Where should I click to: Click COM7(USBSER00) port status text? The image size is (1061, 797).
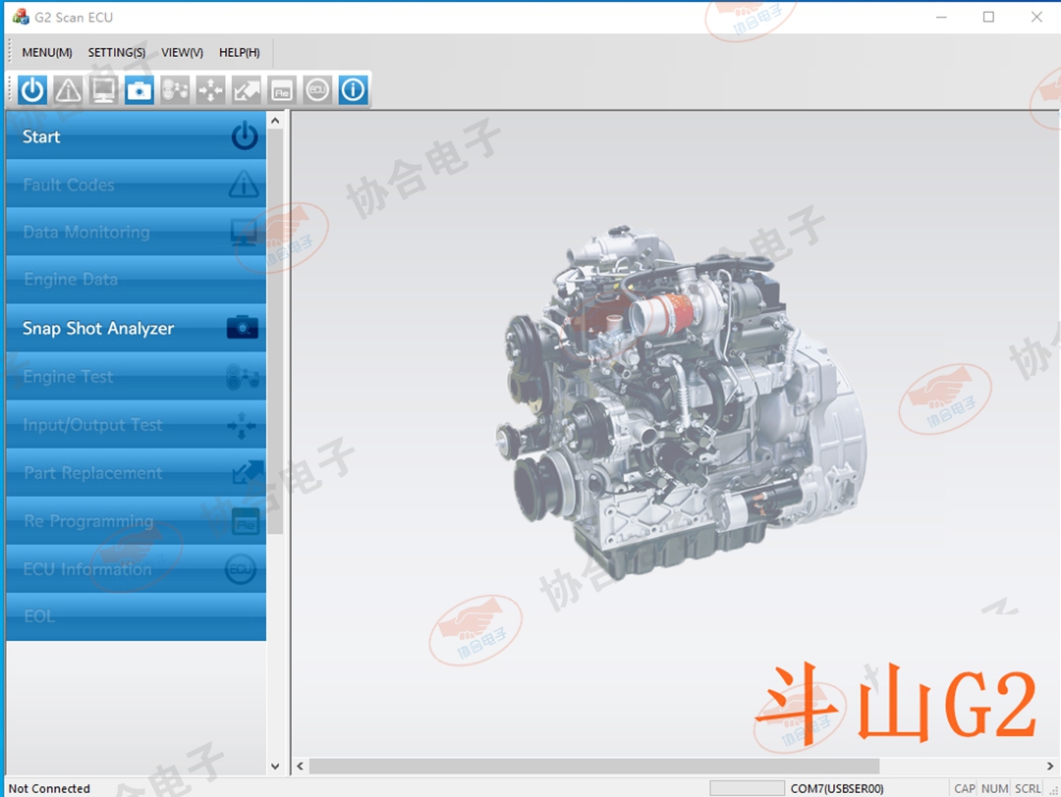(x=836, y=788)
